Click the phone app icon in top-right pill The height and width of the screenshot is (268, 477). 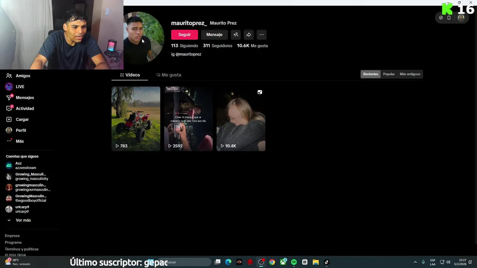[449, 17]
